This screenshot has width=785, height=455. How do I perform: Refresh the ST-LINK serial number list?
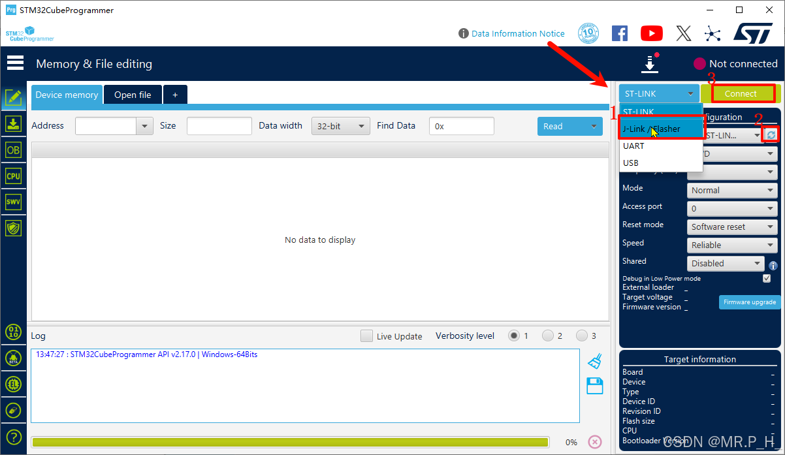tap(771, 135)
